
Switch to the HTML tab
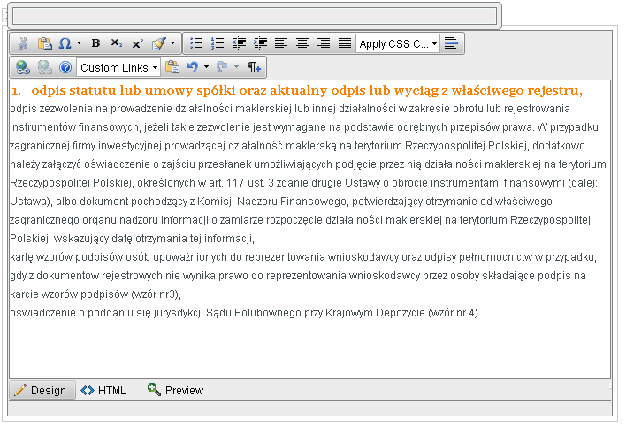pos(103,390)
